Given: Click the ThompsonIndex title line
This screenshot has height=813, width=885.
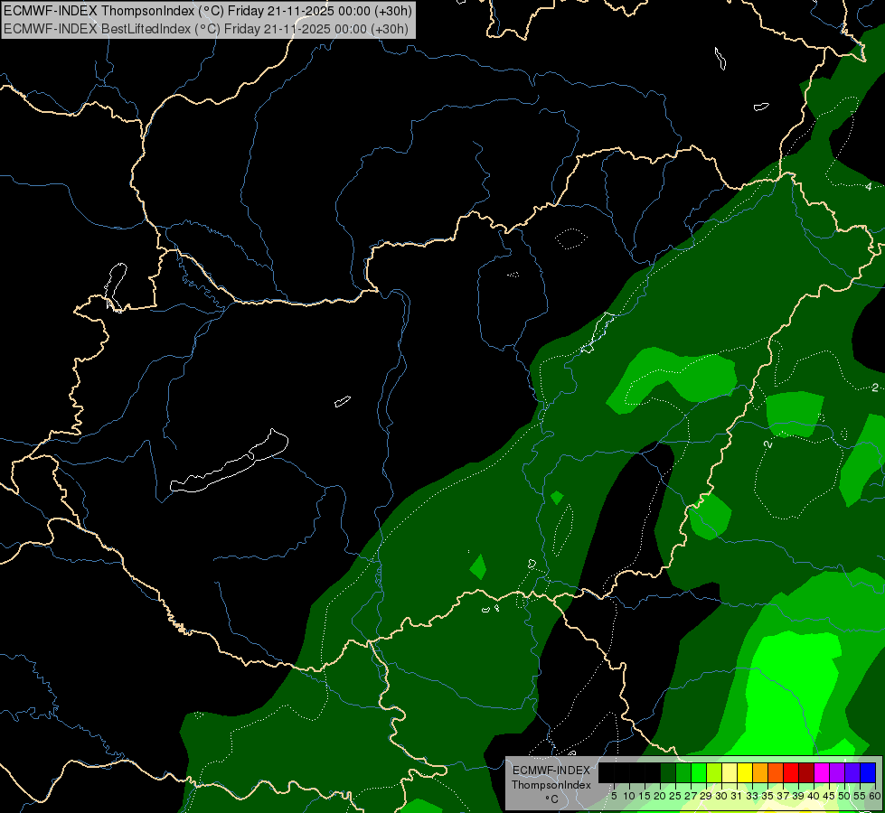Looking at the screenshot, I should [208, 10].
